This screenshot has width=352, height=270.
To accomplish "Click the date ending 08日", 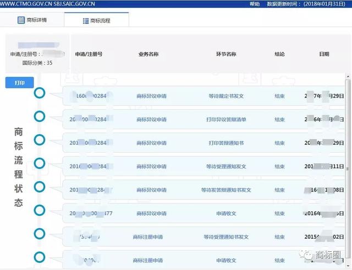I will pyautogui.click(x=324, y=190).
